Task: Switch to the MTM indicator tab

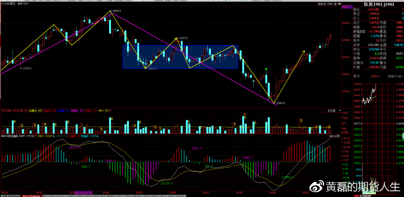Action: tap(154, 196)
